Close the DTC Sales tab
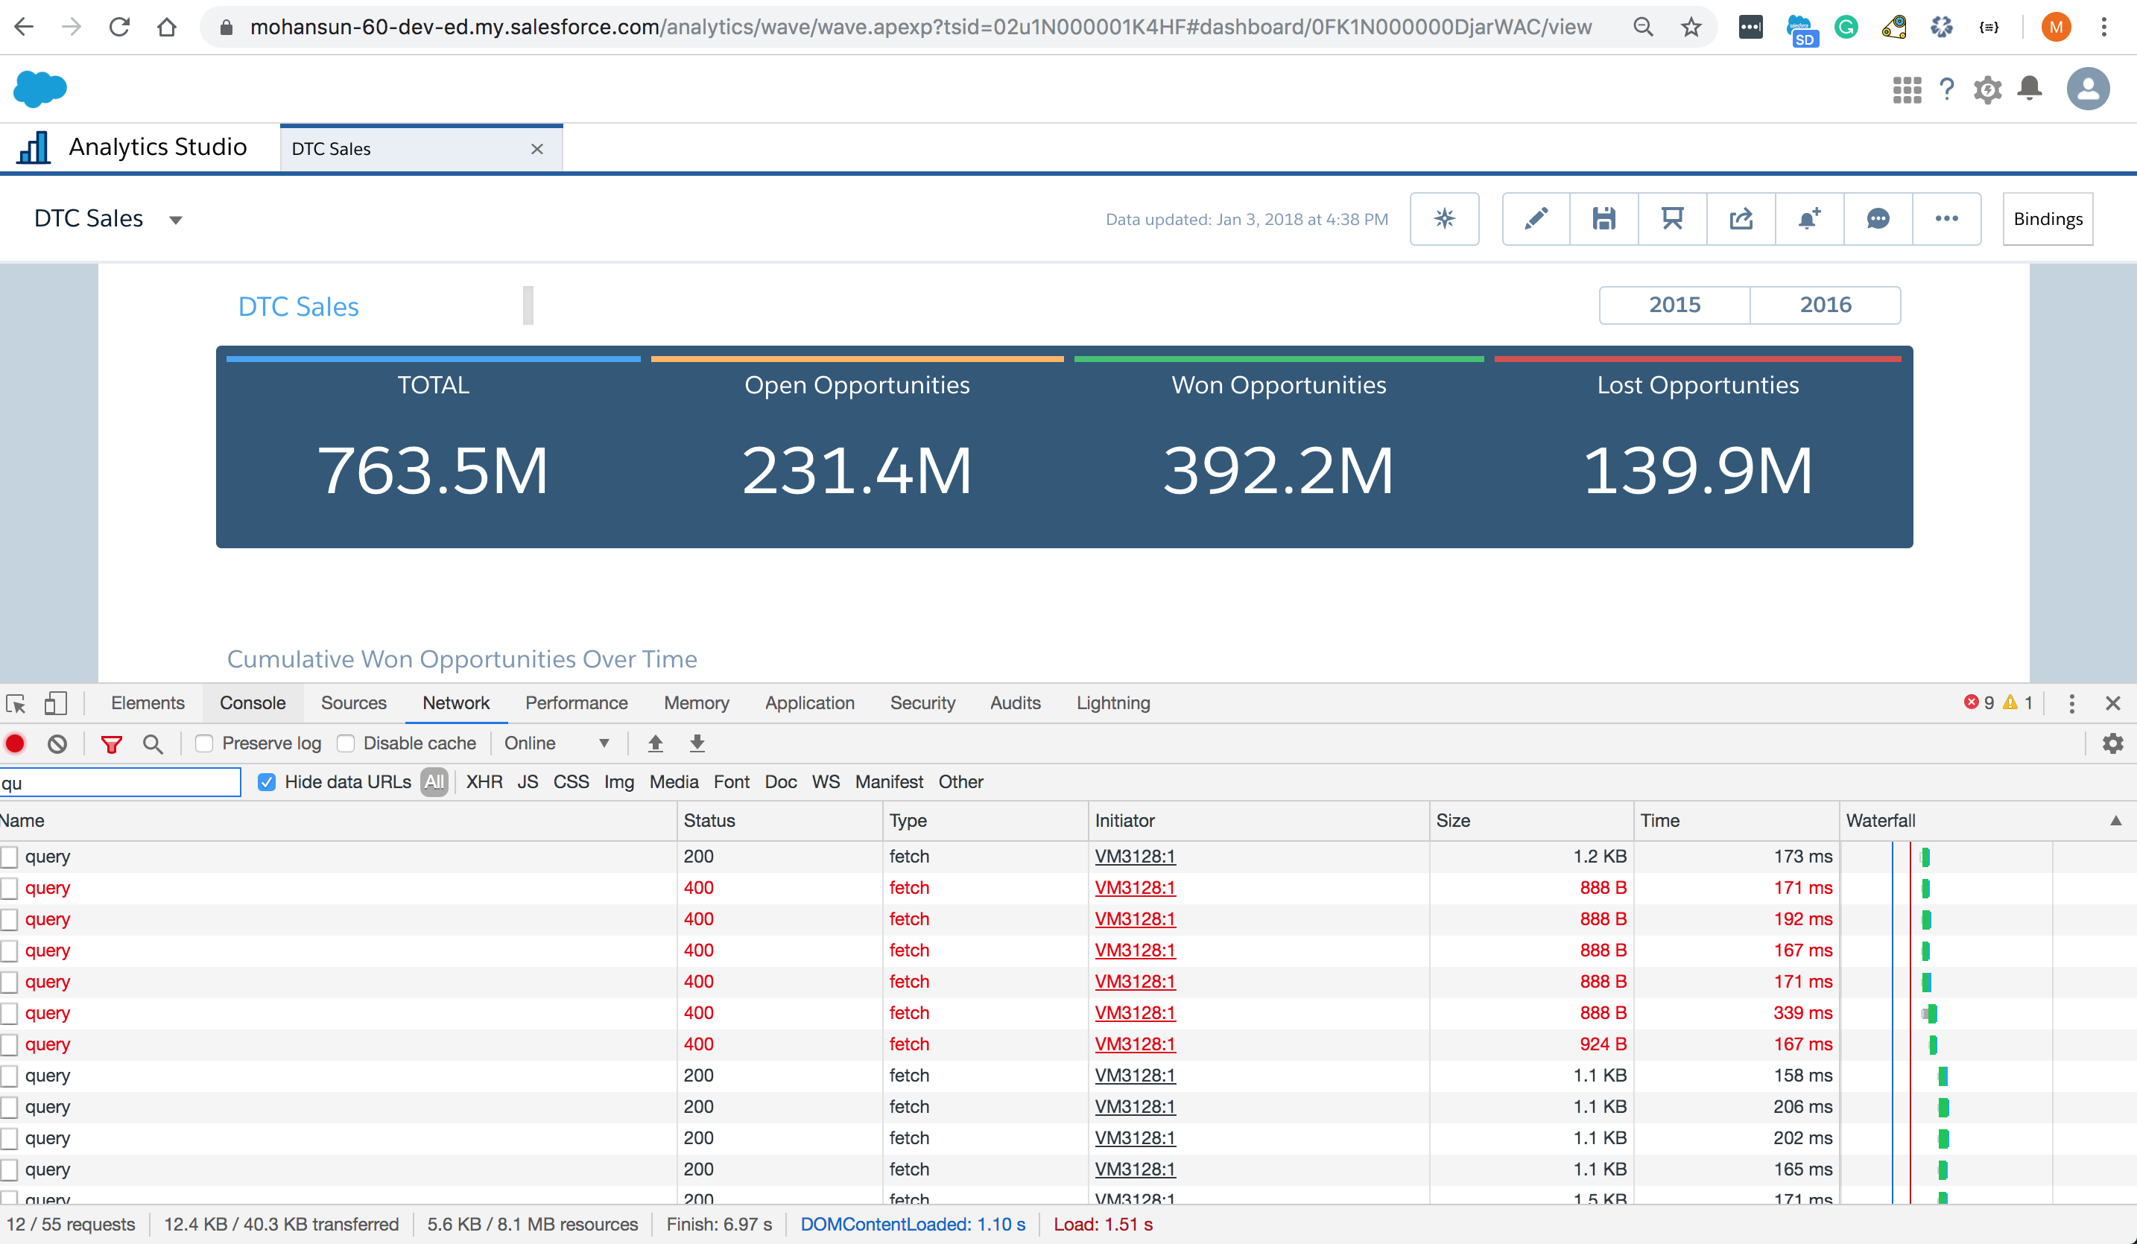This screenshot has width=2137, height=1244. (x=536, y=149)
